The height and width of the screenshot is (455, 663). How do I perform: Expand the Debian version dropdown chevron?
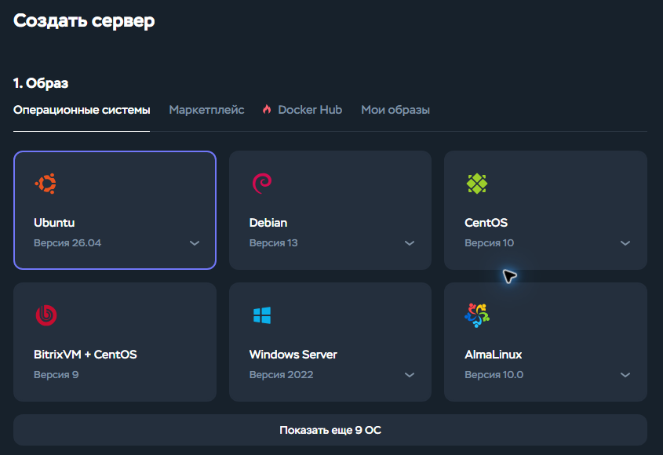coord(410,243)
